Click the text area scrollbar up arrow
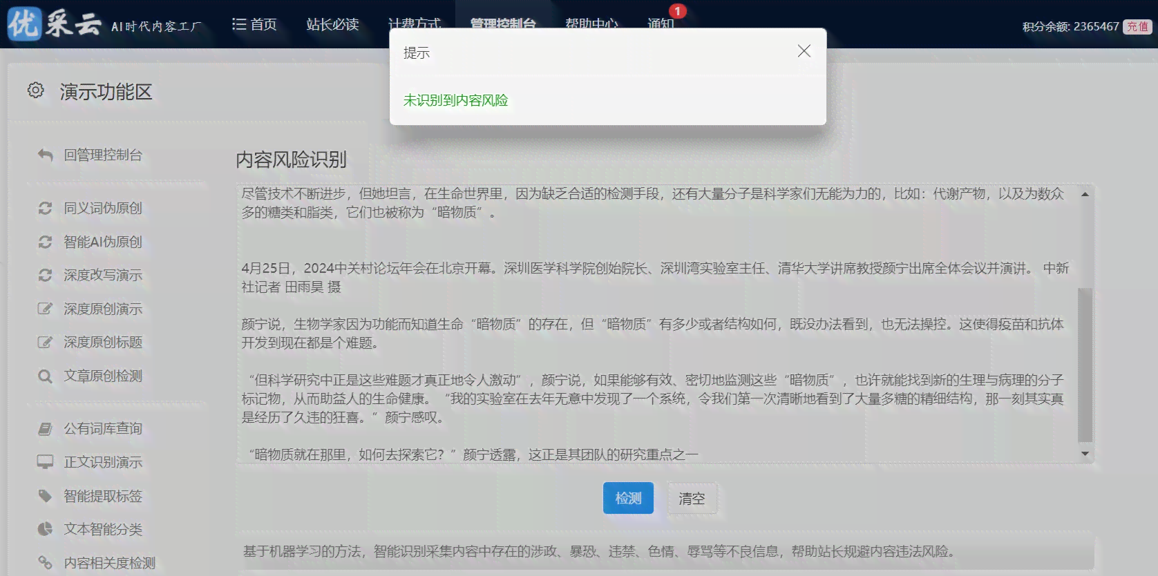 pos(1085,194)
